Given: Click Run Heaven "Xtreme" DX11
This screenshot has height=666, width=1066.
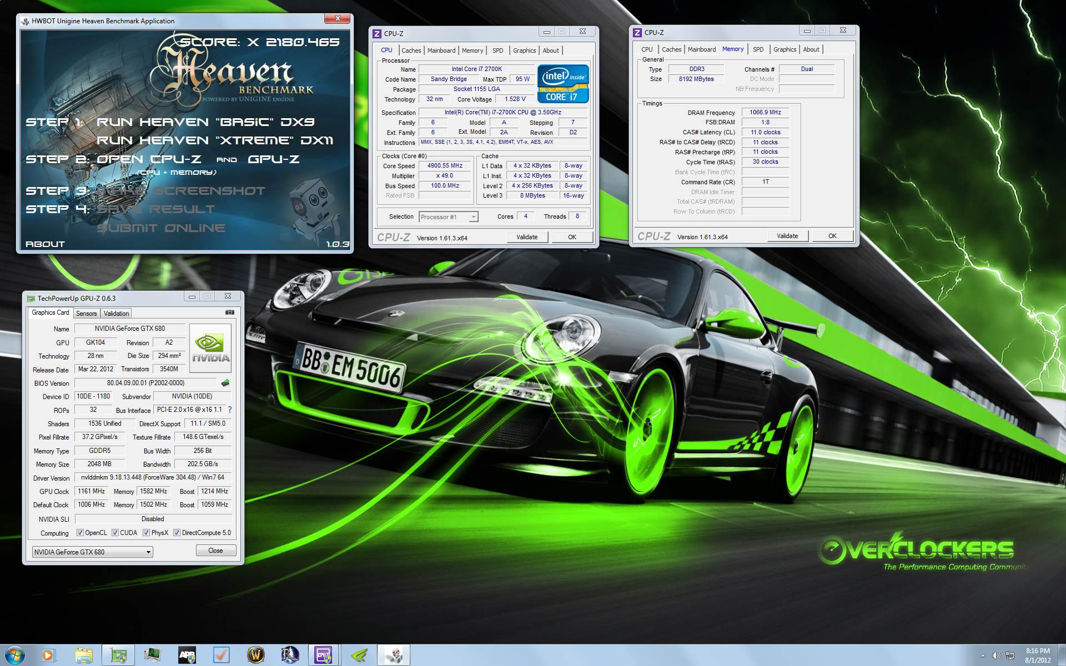Looking at the screenshot, I should [x=215, y=140].
